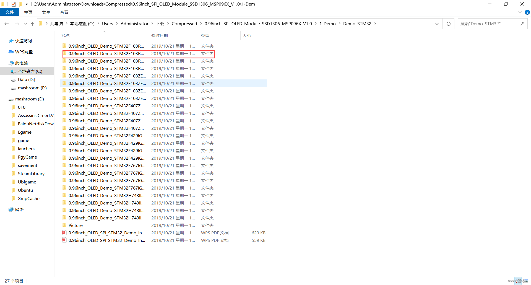Navigate to 1-Demo in the breadcrumb

pos(327,24)
